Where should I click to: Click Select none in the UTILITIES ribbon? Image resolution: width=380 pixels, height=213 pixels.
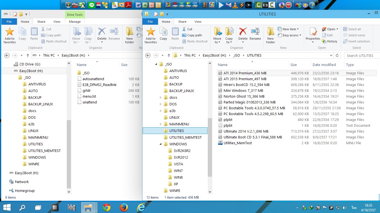point(354,35)
